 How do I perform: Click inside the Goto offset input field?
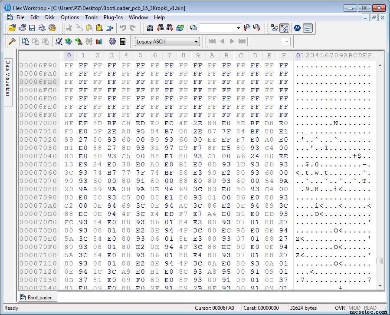coord(217,28)
